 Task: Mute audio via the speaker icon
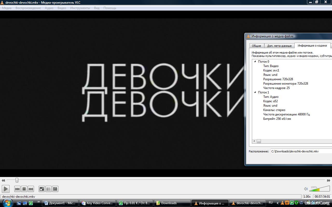306,189
